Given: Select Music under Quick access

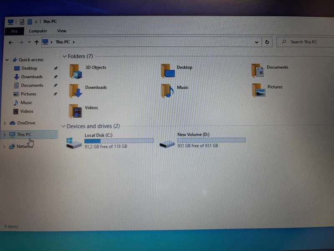Looking at the screenshot, I should pyautogui.click(x=26, y=102).
